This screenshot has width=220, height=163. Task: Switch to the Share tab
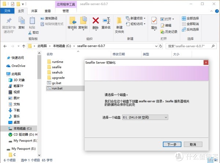[34, 11]
